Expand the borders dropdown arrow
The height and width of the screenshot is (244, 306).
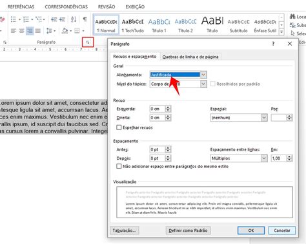[x=83, y=31]
